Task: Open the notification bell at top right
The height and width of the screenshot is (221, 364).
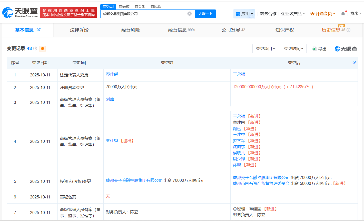Action: [343, 14]
